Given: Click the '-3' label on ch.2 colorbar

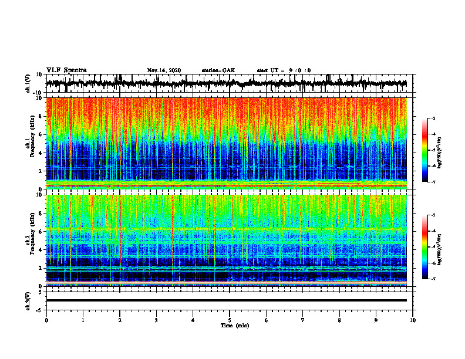Looking at the screenshot, I should (x=433, y=215).
